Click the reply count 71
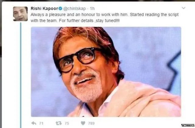 pyautogui.click(x=41, y=123)
